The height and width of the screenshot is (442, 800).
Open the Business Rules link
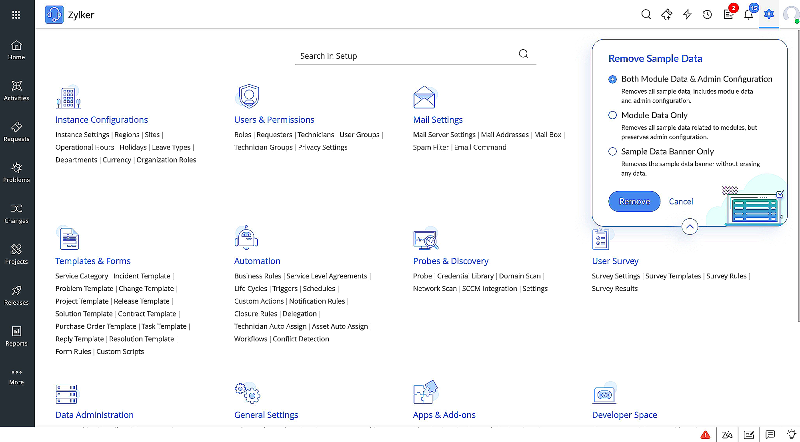click(x=258, y=276)
